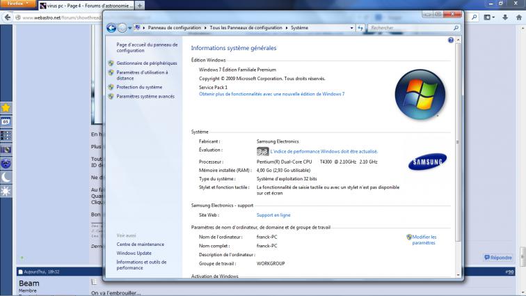
Task: Click the System window vertical scrollbar thumb
Action: click(459, 142)
